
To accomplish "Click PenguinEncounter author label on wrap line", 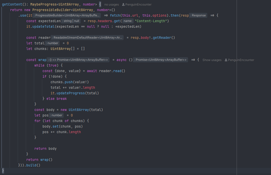I will tap(241, 60).
